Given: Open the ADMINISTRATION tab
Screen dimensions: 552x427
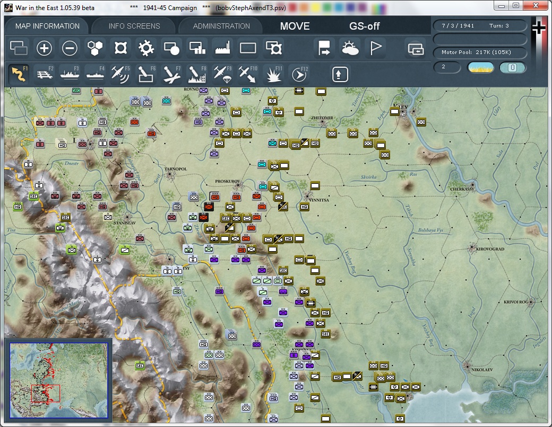Looking at the screenshot, I should pyautogui.click(x=221, y=26).
